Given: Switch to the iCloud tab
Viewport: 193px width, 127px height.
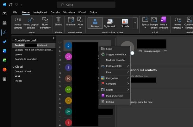Looking at the screenshot, I should (82, 12).
